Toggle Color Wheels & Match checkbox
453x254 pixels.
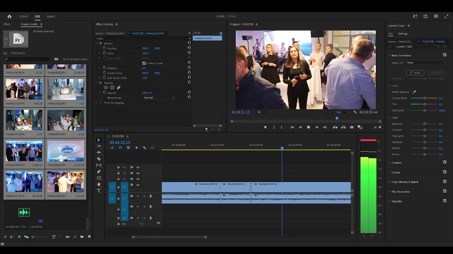(445, 181)
